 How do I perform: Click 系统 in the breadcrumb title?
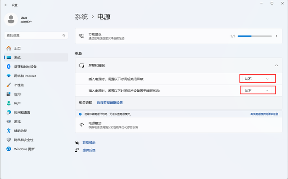coord(81,17)
